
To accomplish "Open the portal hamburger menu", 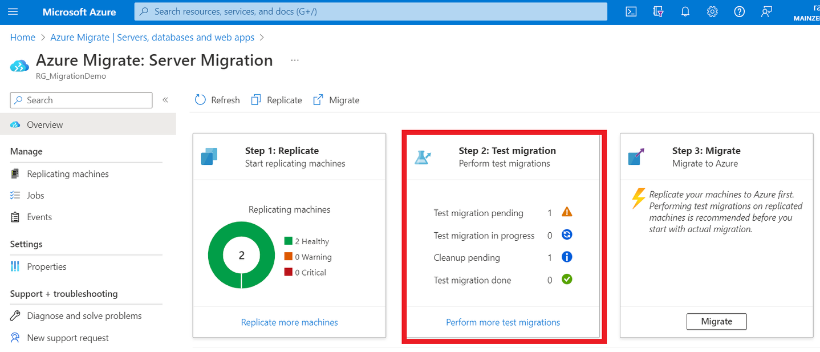I will coord(13,11).
